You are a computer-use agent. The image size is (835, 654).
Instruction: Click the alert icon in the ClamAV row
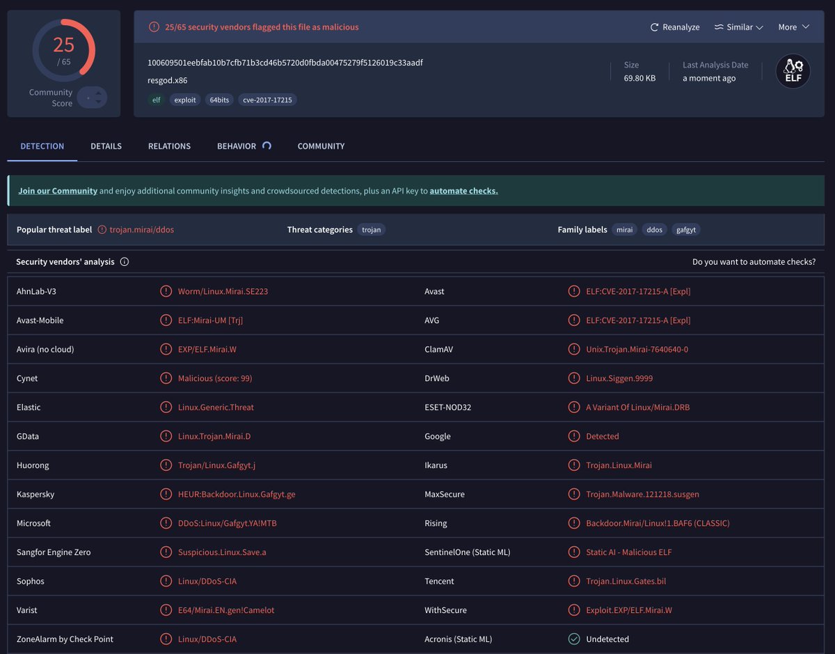574,349
